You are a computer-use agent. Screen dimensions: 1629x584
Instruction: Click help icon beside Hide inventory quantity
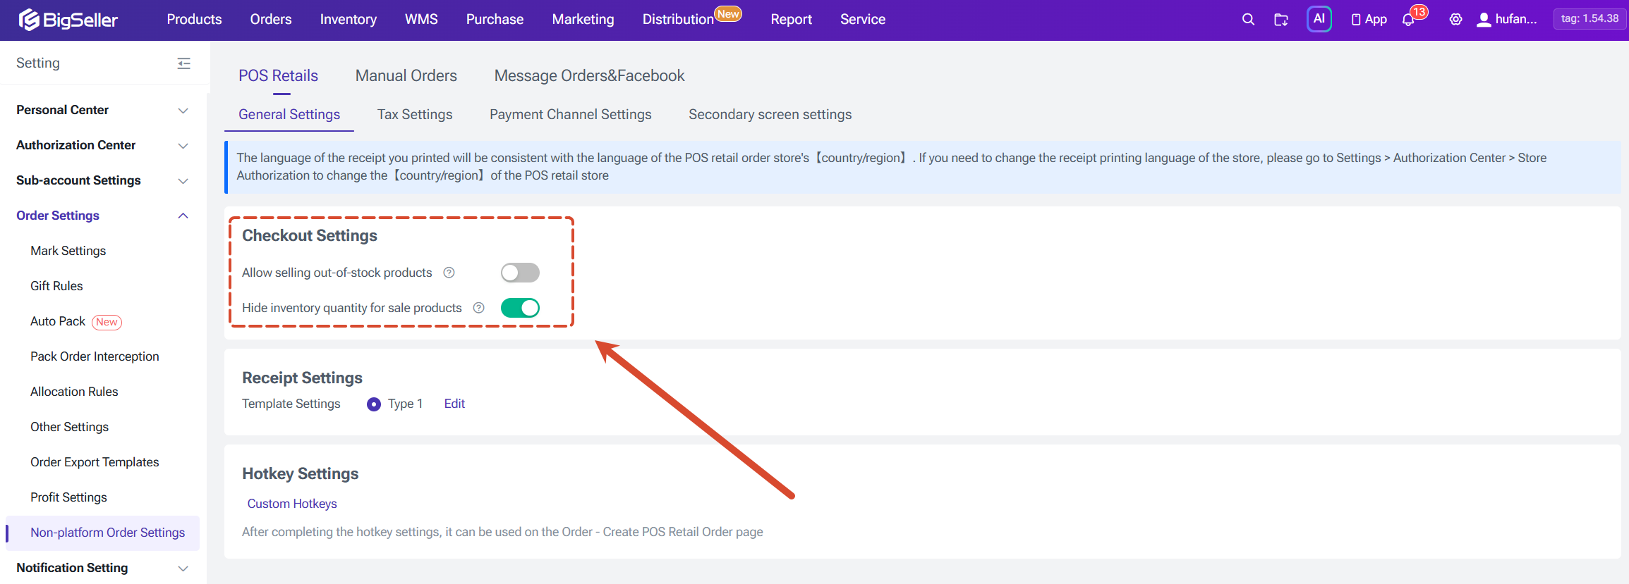coord(478,308)
